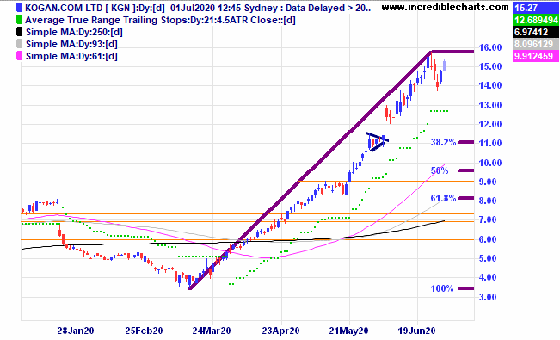Click the black 250-day MA legend swatch
The image size is (560, 340).
click(x=19, y=32)
